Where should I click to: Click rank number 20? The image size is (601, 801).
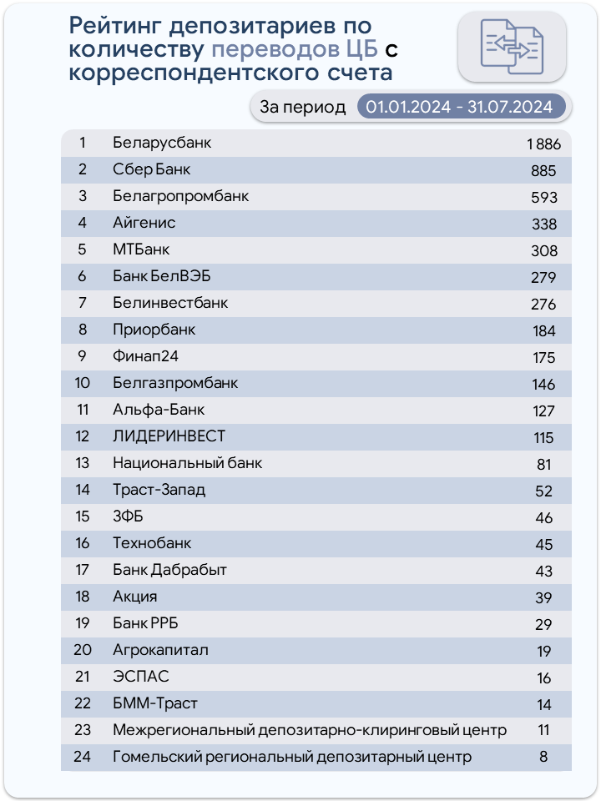tap(83, 650)
